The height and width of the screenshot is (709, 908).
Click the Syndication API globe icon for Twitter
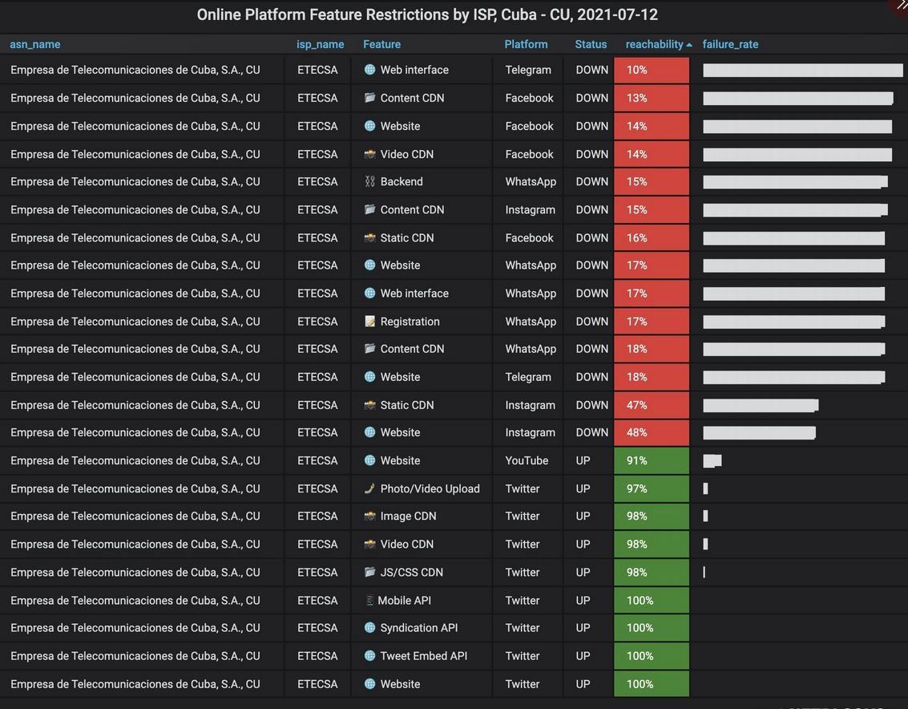(x=369, y=627)
